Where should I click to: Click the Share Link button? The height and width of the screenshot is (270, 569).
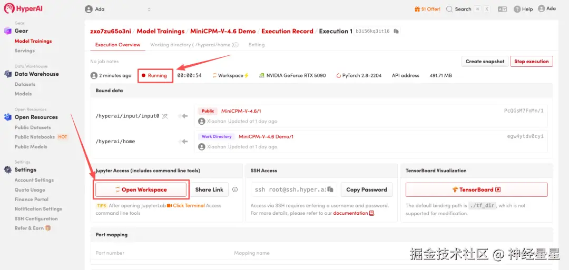[x=209, y=189]
